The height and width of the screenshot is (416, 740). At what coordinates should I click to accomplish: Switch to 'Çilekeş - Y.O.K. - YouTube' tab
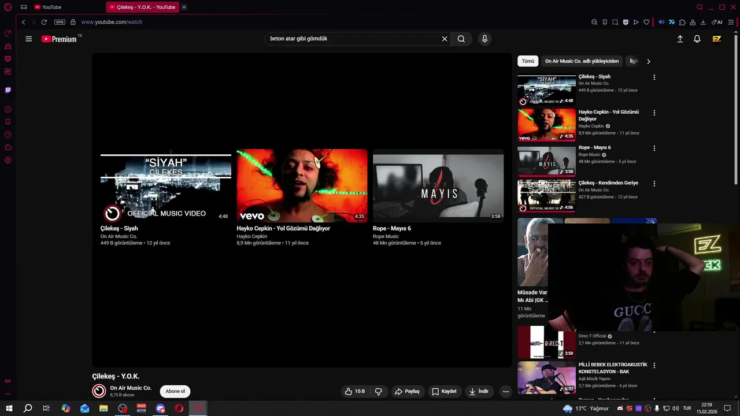[x=142, y=7]
